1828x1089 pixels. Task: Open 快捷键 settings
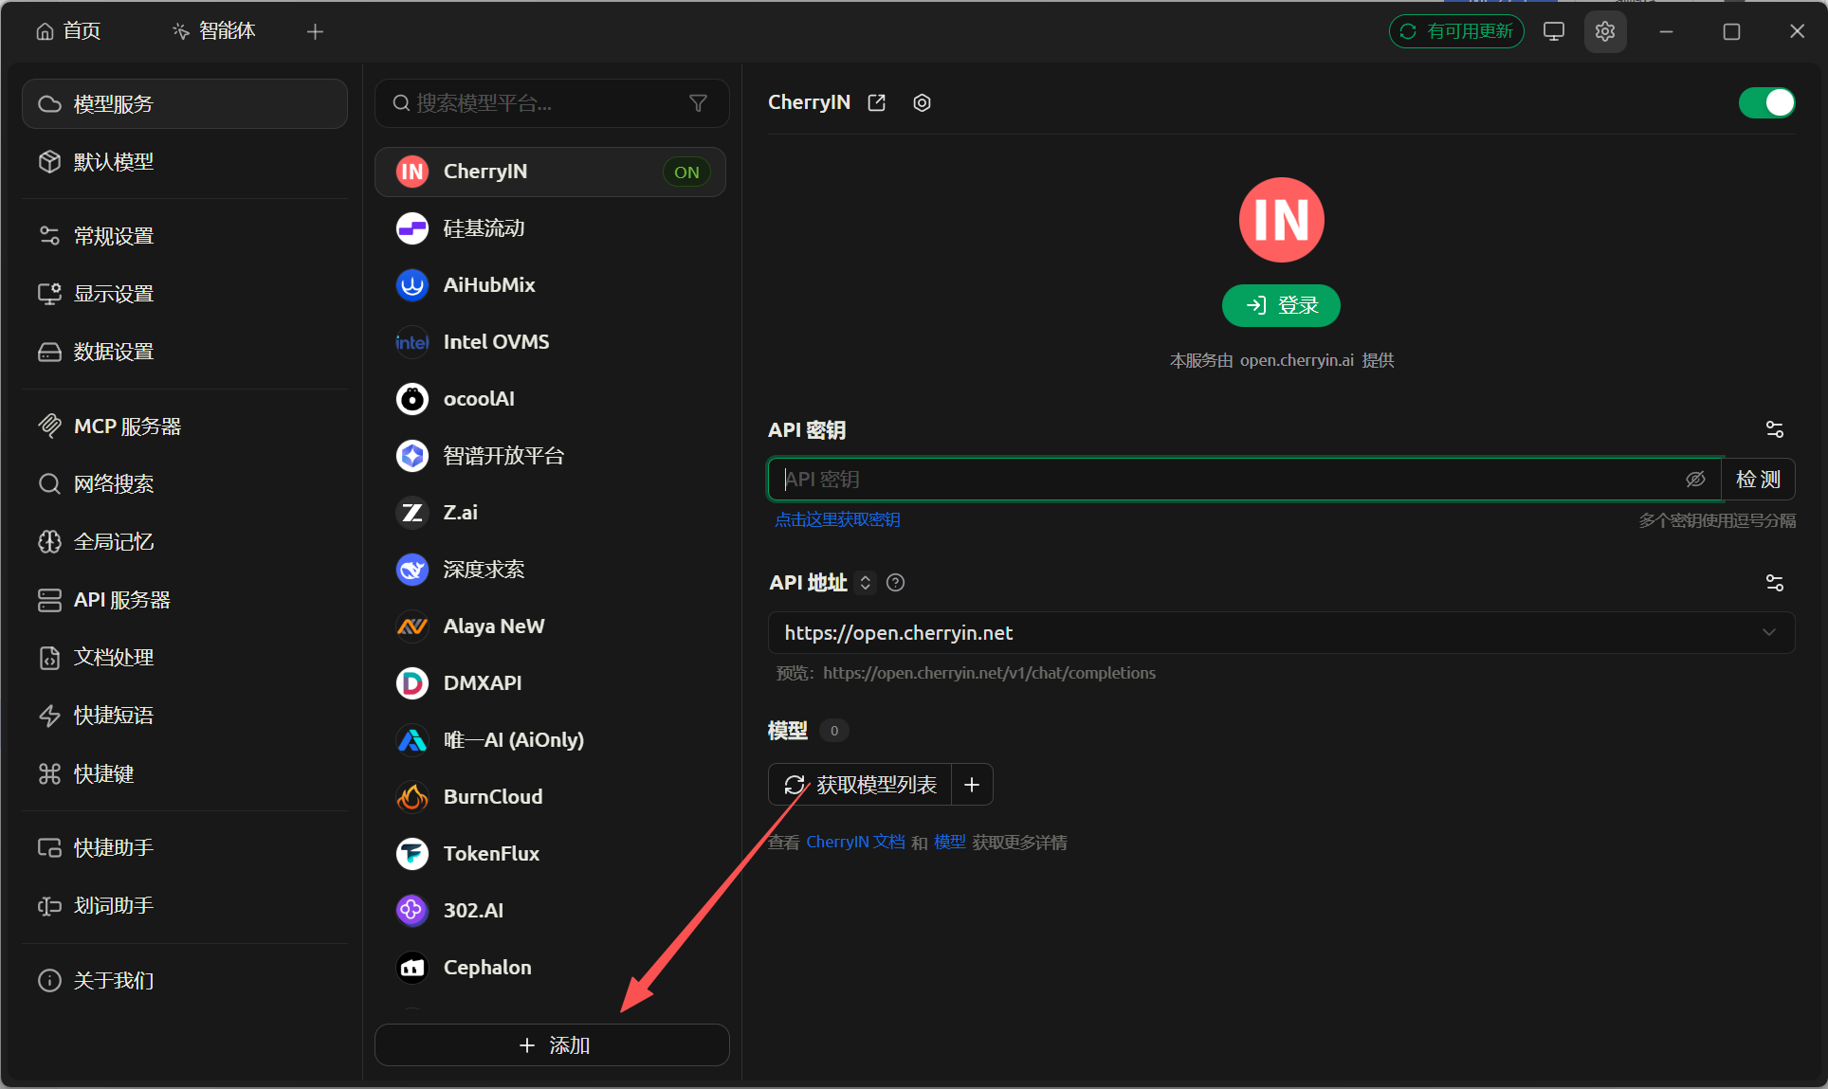[x=185, y=774]
